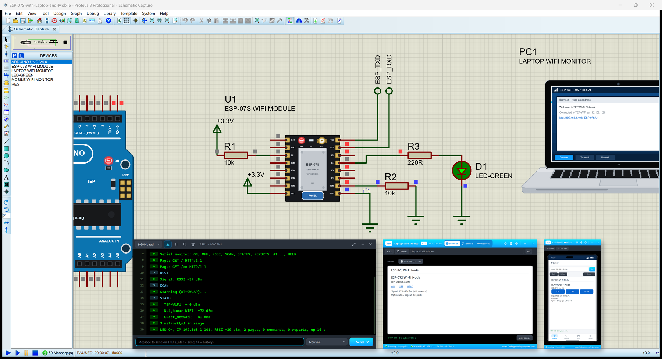Click the Step simulation button
Viewport: 662px width, 359px height.
pos(17,353)
